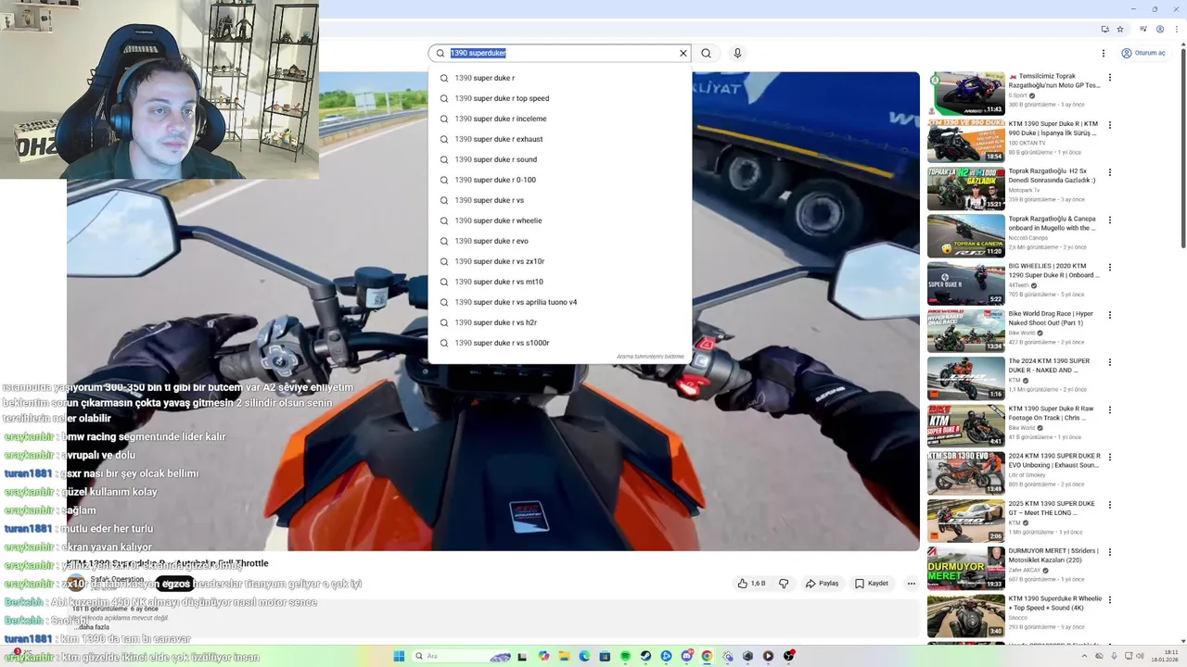The height and width of the screenshot is (667, 1187).
Task: Open "KTM 1390 Superduke R Wheelie" video title
Action: click(1054, 603)
